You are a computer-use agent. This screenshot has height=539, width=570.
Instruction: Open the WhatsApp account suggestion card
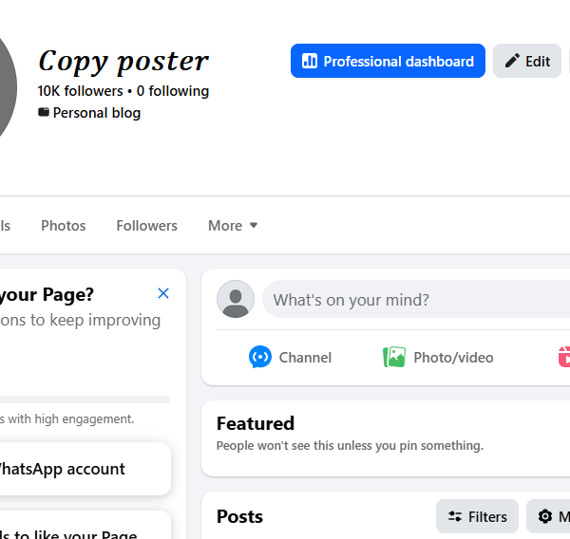coord(85,469)
